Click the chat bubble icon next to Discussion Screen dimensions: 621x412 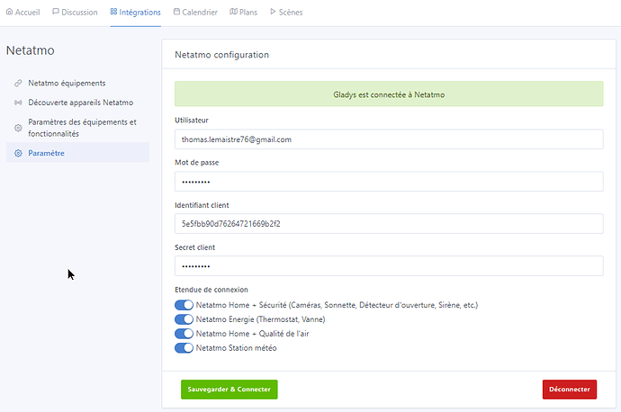56,13
